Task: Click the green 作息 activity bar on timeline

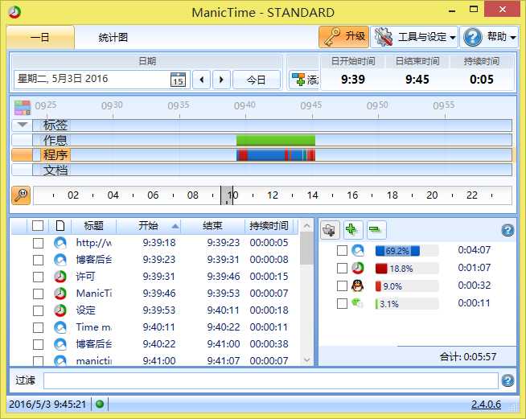Action: (276, 140)
